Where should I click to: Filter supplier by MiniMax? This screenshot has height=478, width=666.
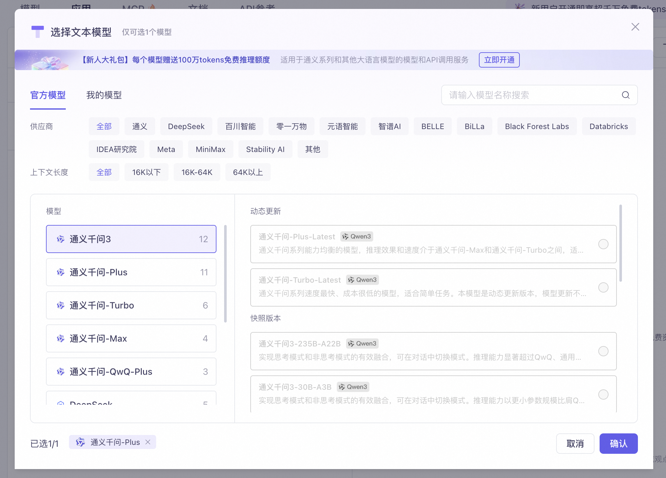(x=211, y=149)
